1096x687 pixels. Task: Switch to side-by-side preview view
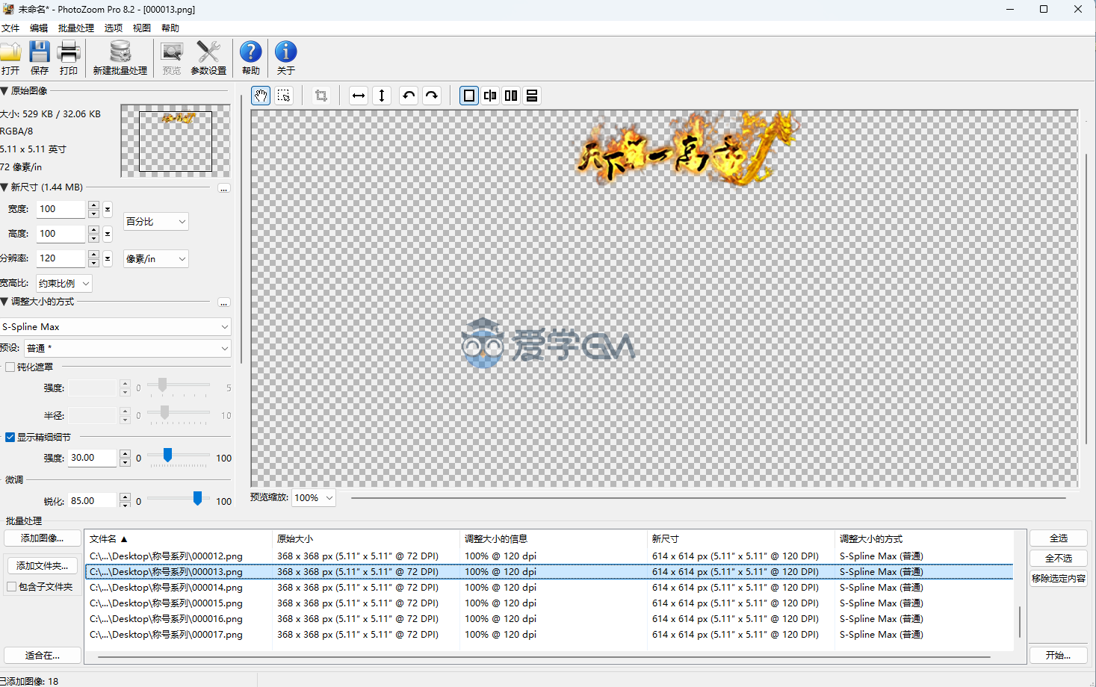[x=511, y=96]
